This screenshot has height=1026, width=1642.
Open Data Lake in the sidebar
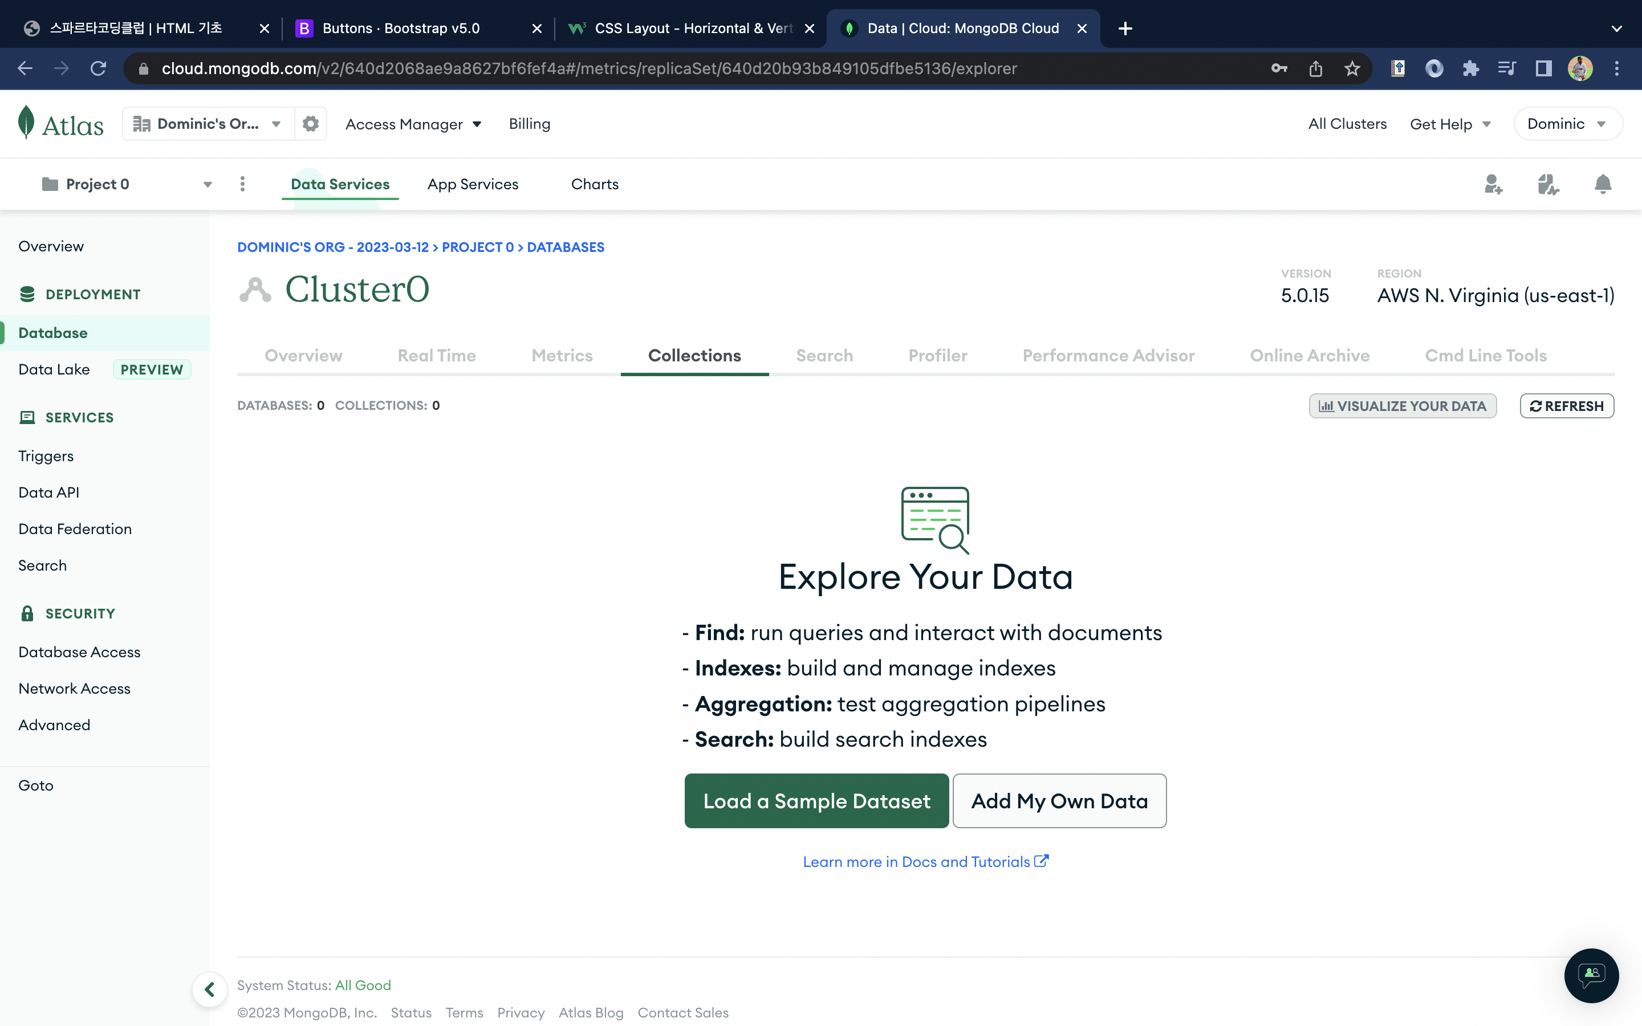[x=54, y=369]
